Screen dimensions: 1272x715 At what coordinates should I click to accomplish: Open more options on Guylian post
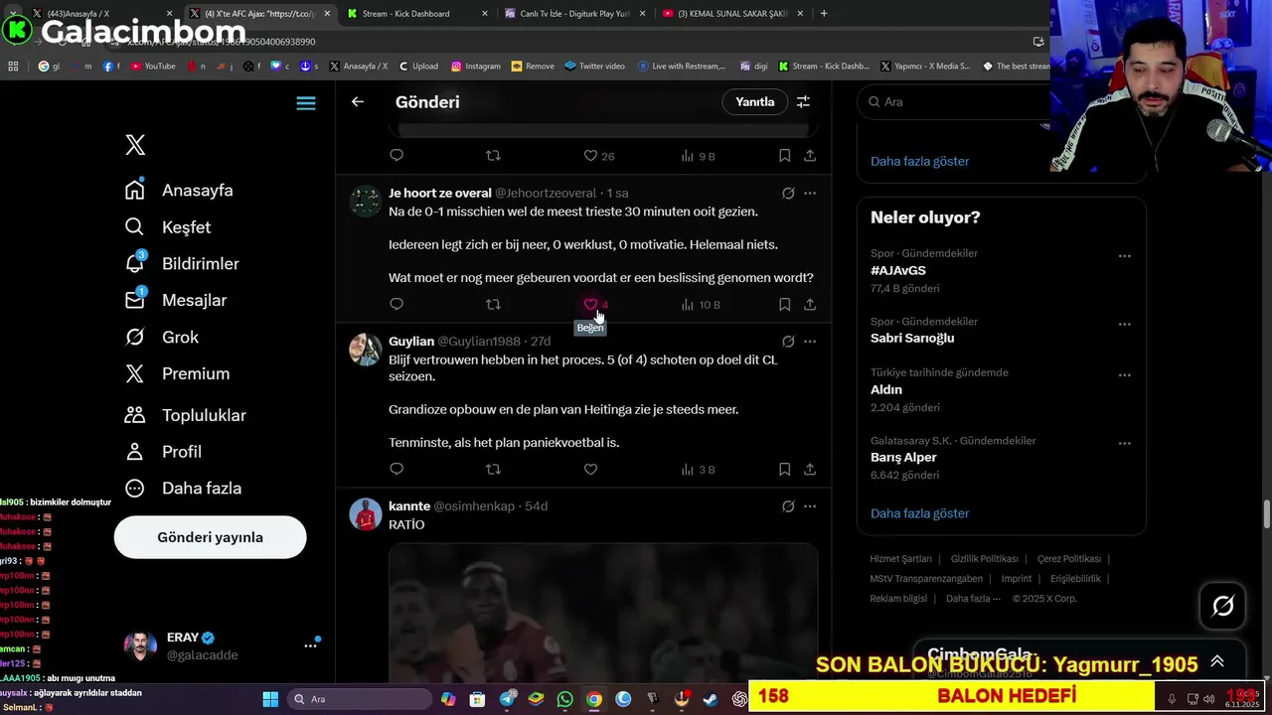point(810,341)
